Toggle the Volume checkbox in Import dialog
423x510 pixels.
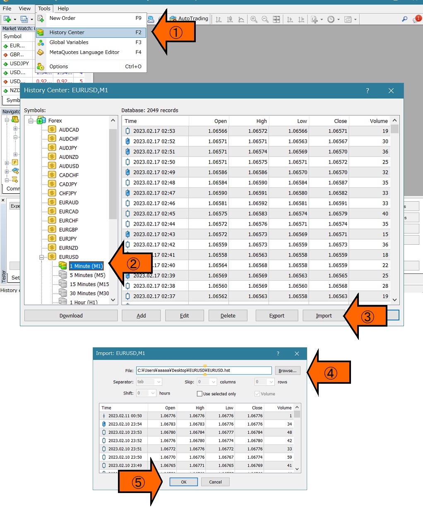click(x=257, y=394)
